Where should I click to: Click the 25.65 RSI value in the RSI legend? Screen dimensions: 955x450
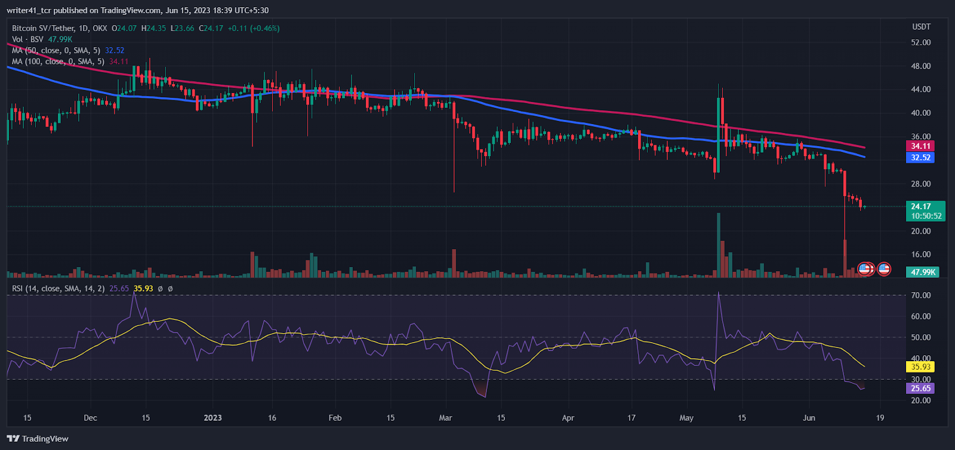click(119, 288)
